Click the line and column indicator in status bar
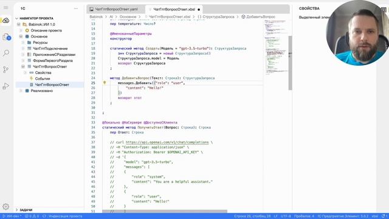The image size is (389, 219). click(x=252, y=217)
